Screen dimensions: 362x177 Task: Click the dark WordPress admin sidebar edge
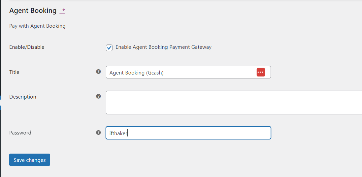pyautogui.click(x=0, y=88)
